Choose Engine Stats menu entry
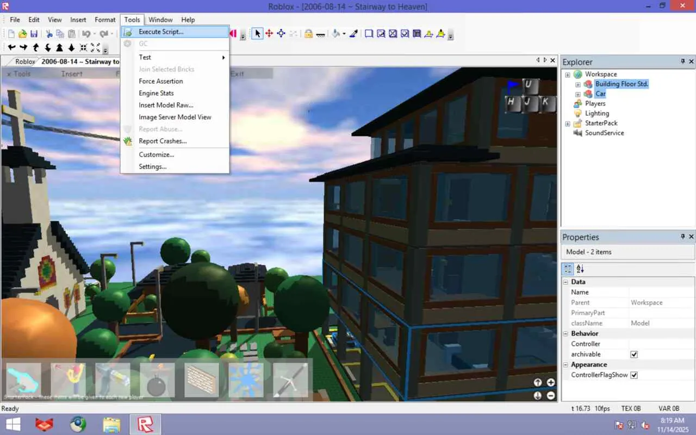The image size is (696, 435). (175, 93)
